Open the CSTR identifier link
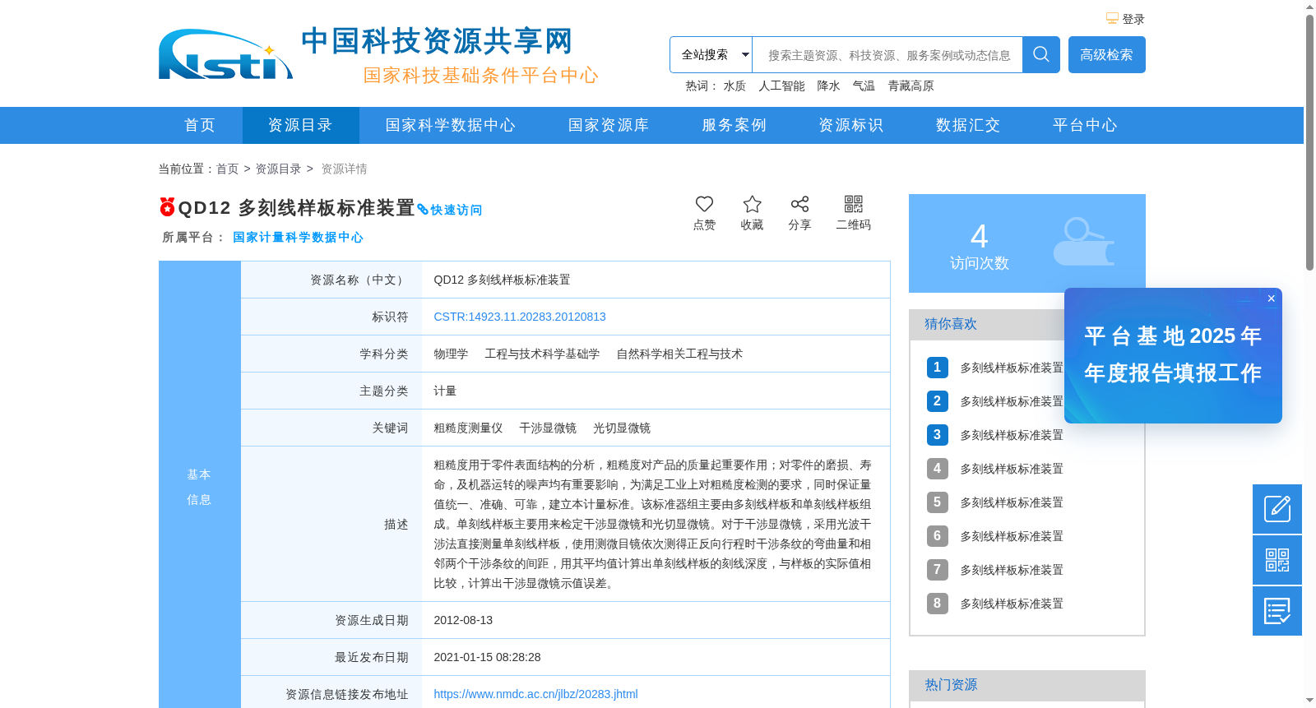1316x708 pixels. pyautogui.click(x=520, y=317)
